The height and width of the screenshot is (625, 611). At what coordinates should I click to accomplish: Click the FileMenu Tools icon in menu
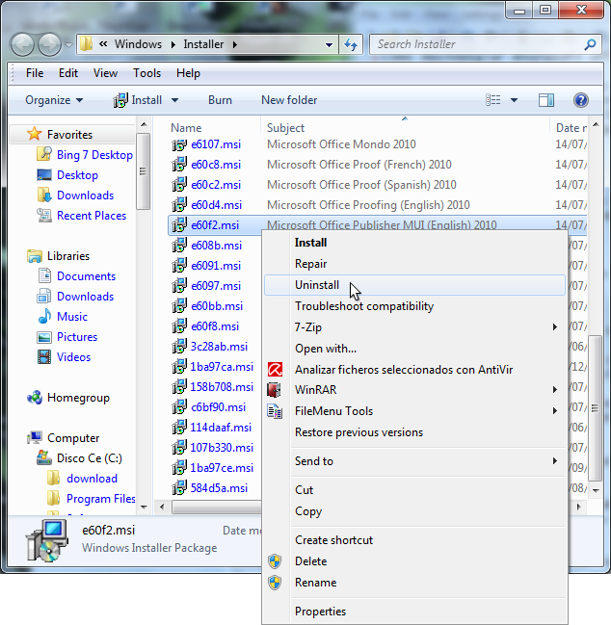pyautogui.click(x=275, y=411)
